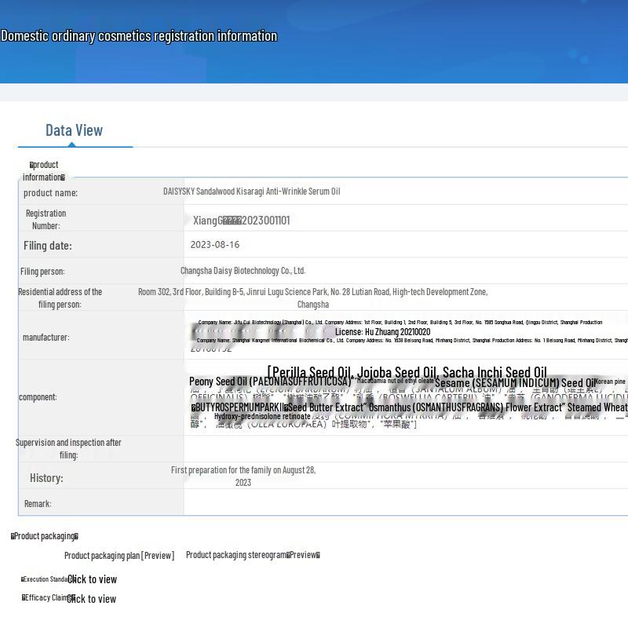Select the Perilla Seed Oil, Jojoba Seed Oil text
Image resolution: width=628 pixels, height=628 pixels.
407,372
